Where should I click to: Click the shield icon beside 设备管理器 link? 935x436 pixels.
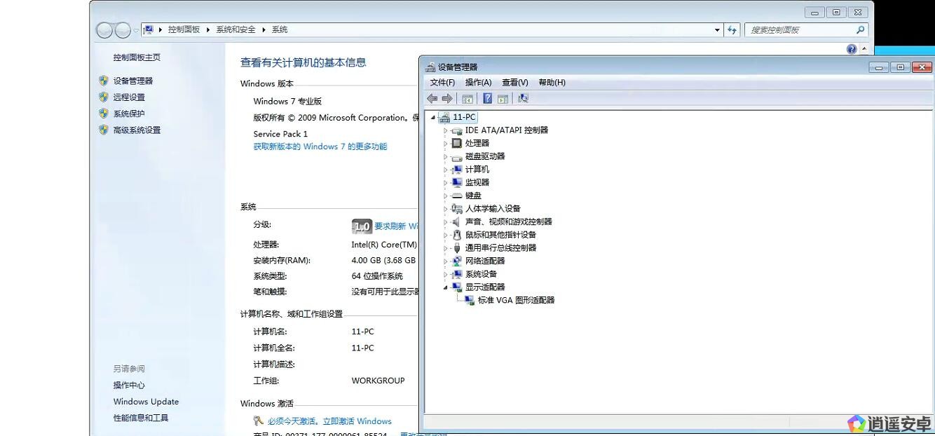click(104, 81)
